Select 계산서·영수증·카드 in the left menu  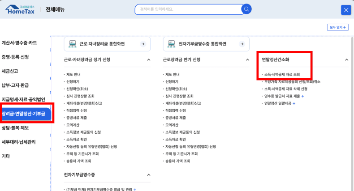click(19, 43)
